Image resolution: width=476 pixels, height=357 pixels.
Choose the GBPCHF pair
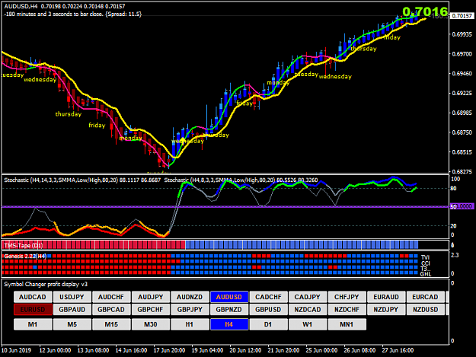coord(151,310)
